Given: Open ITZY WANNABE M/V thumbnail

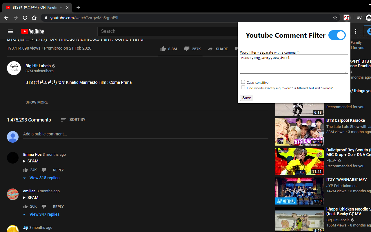Looking at the screenshot, I should pyautogui.click(x=300, y=191).
